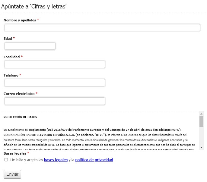The height and width of the screenshot is (182, 207).
Task: Click the 'Teléfono' field label
Action: pyautogui.click(x=11, y=75)
